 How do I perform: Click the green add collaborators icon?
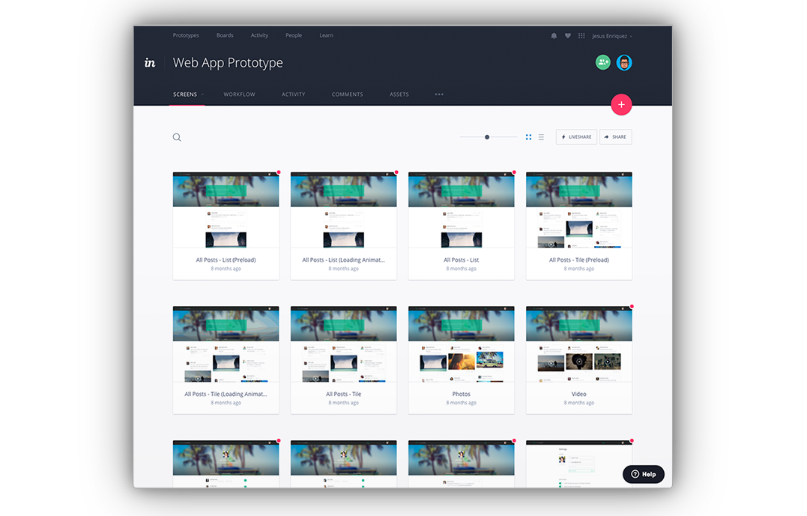coord(602,63)
